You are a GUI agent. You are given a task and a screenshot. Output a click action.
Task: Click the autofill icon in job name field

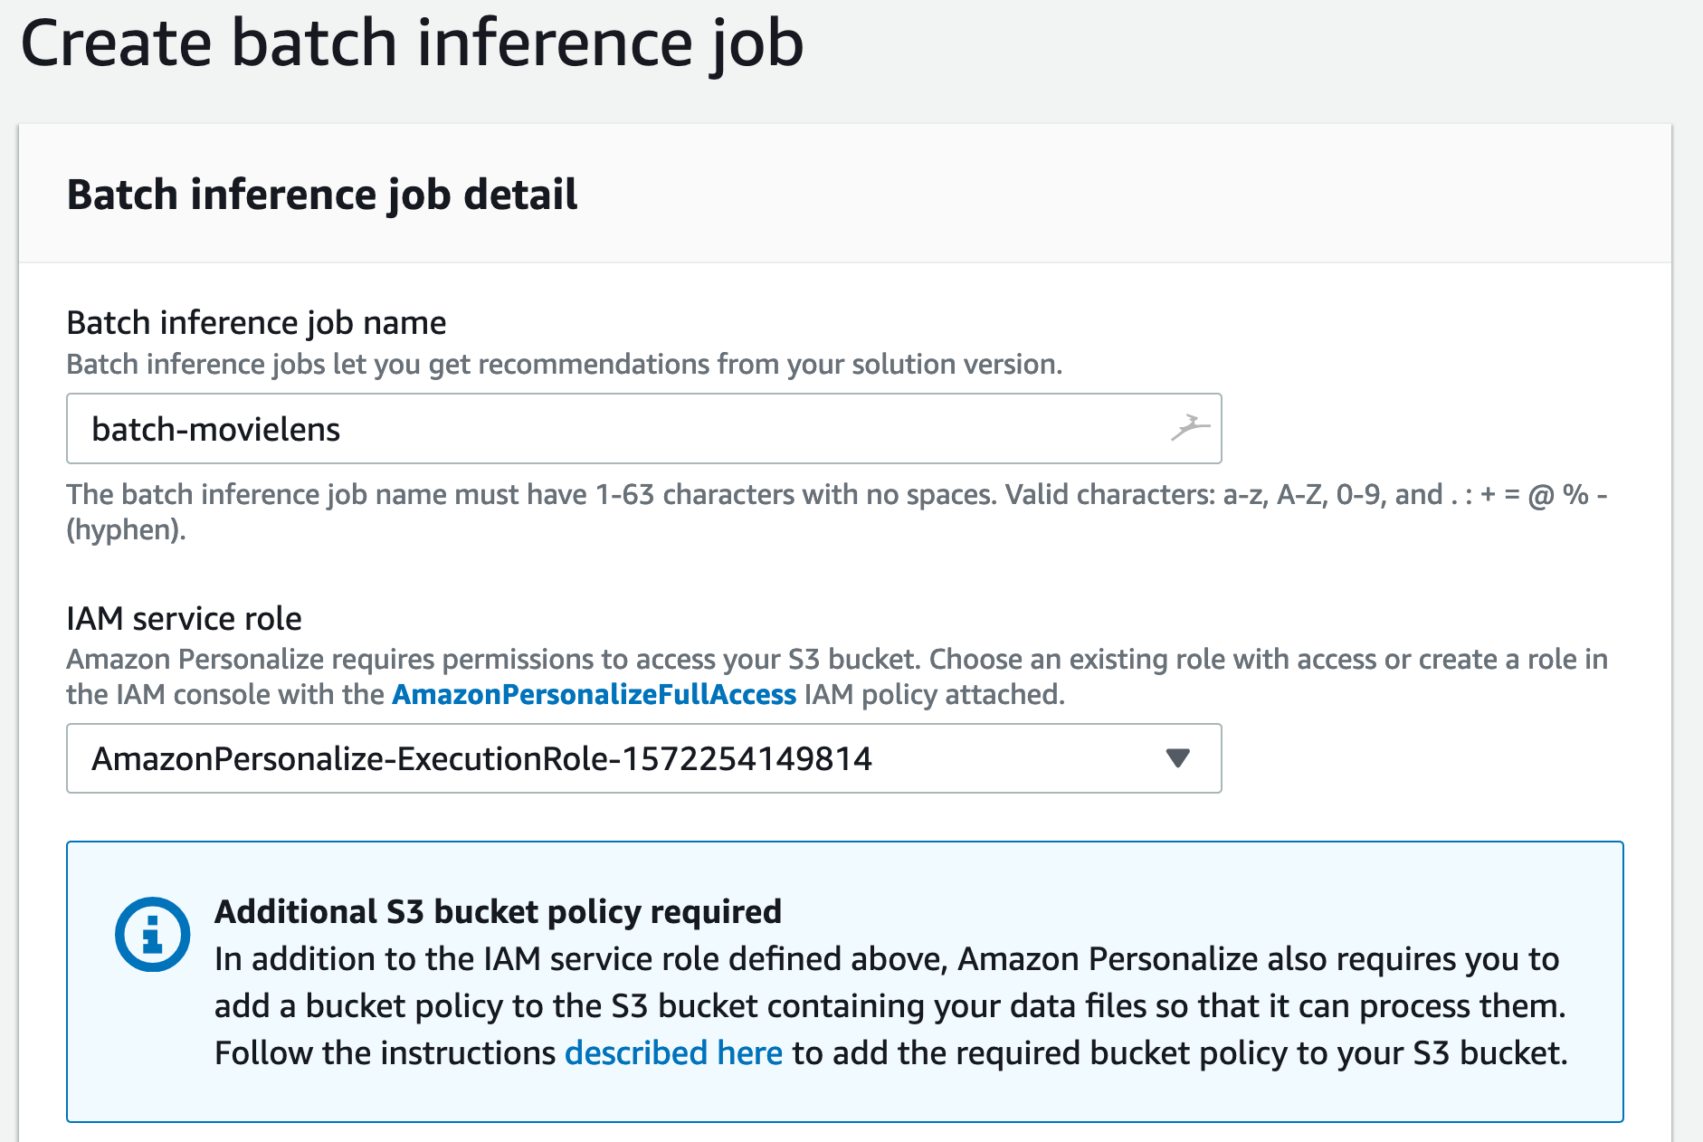coord(1189,427)
